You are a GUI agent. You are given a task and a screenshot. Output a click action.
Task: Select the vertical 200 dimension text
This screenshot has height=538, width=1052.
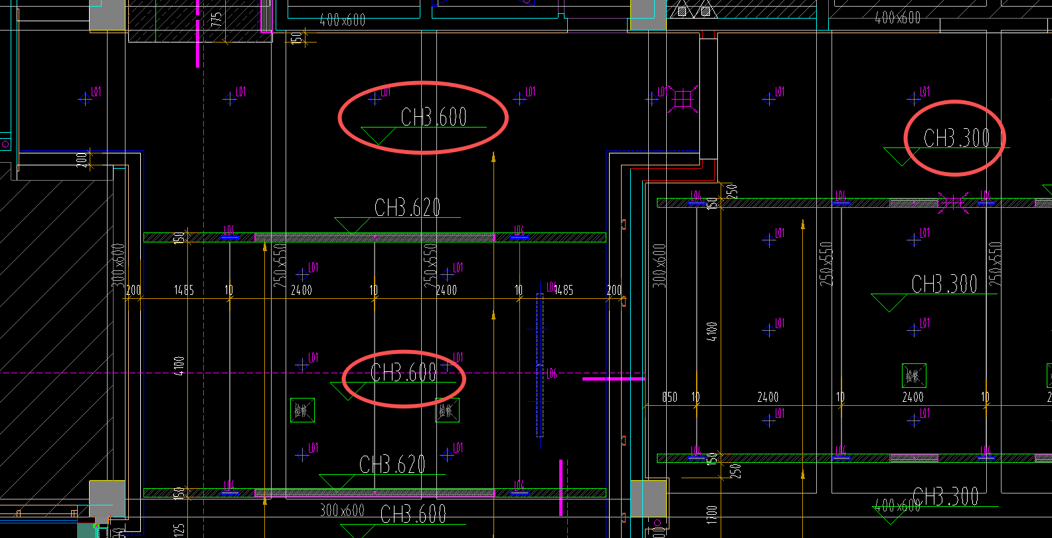click(x=82, y=159)
